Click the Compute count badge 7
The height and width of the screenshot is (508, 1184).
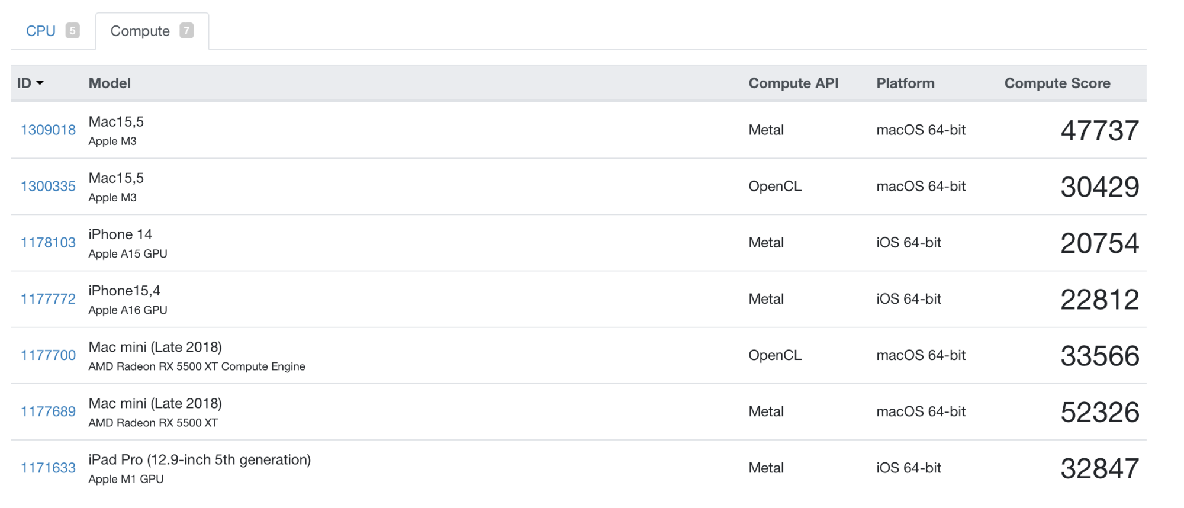pyautogui.click(x=186, y=31)
